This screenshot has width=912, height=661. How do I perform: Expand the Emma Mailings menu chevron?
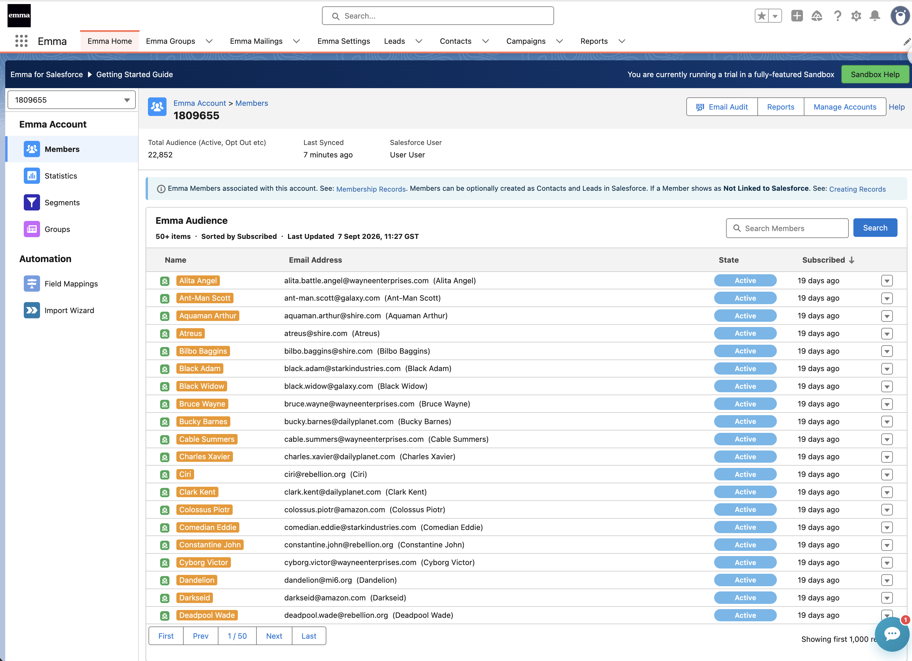click(296, 41)
